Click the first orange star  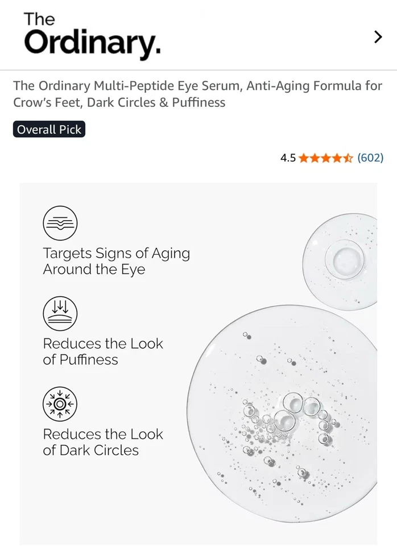click(x=304, y=158)
